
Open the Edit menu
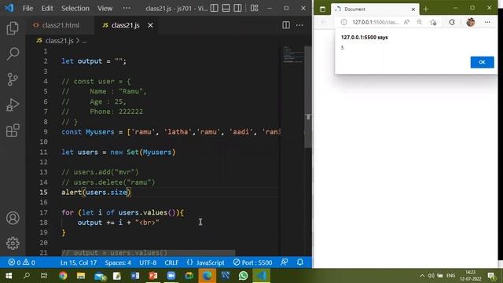coord(47,9)
